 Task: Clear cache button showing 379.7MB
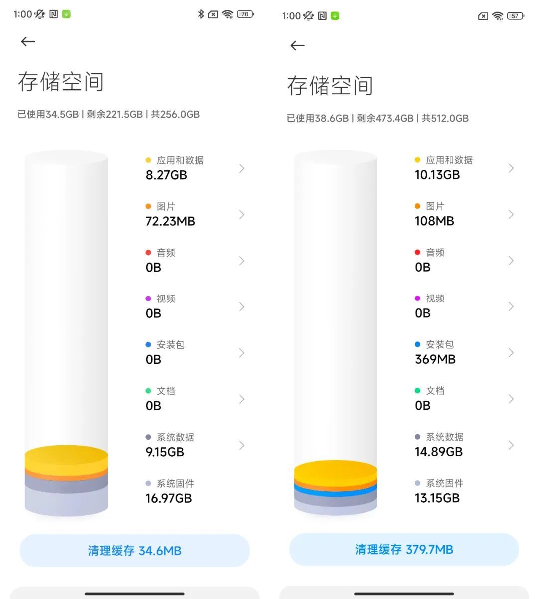click(x=404, y=550)
